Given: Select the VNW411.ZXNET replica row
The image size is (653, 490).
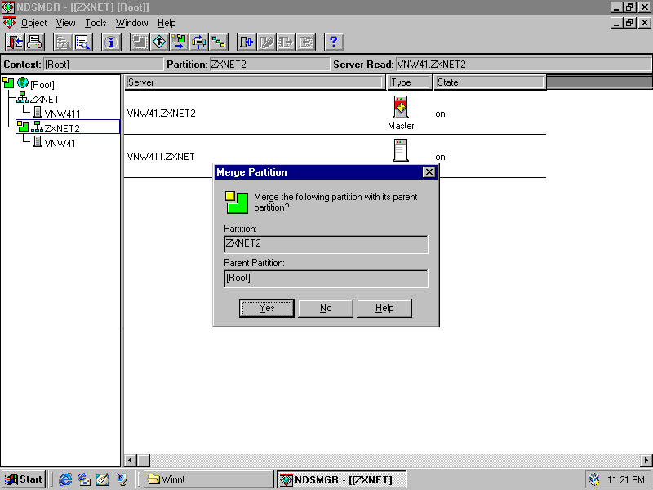Looking at the screenshot, I should click(x=335, y=156).
